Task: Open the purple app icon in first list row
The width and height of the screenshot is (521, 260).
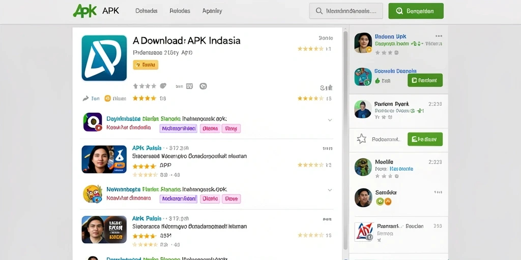Action: tap(93, 122)
